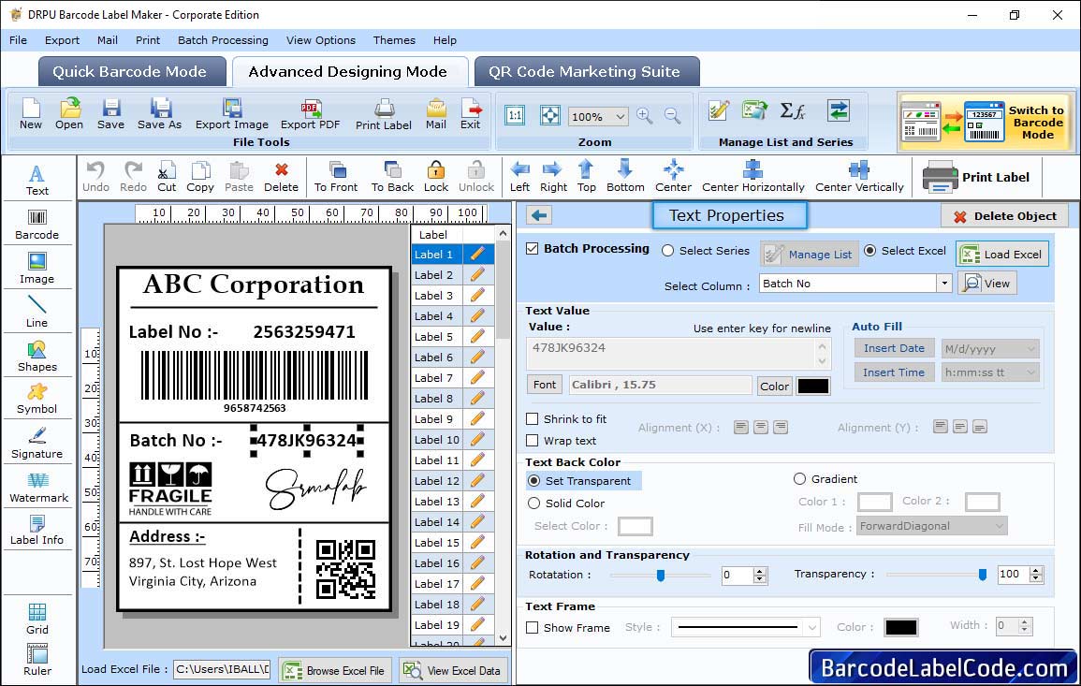Open the Symbol tool
This screenshot has height=686, width=1081.
(37, 400)
